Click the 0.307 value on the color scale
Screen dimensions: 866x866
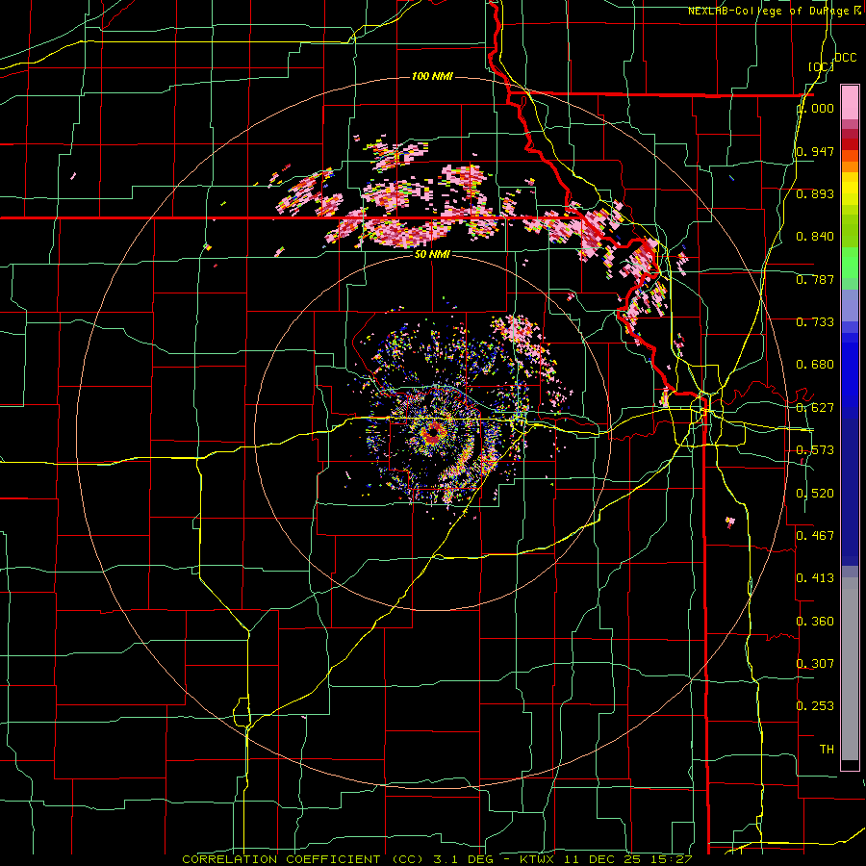click(815, 663)
